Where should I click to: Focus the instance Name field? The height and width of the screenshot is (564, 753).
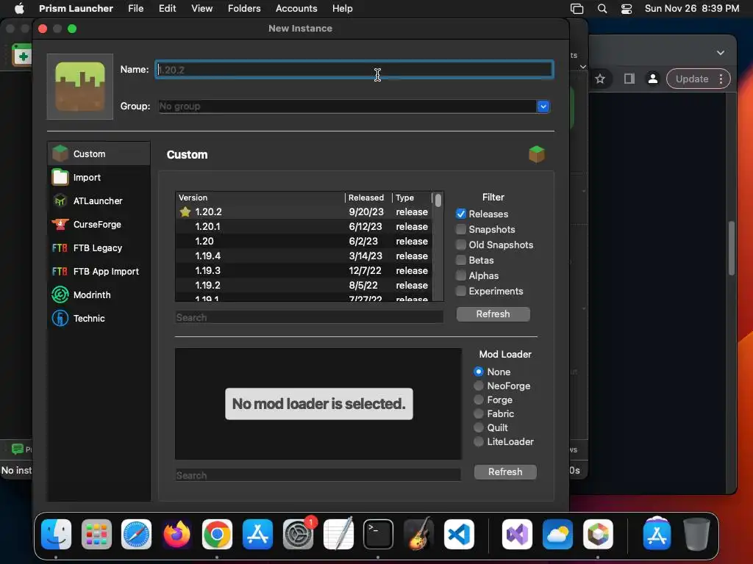(x=354, y=70)
